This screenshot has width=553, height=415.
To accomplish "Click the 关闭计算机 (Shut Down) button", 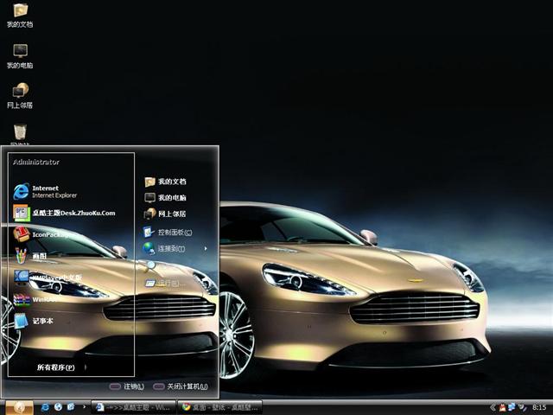I will coord(181,386).
